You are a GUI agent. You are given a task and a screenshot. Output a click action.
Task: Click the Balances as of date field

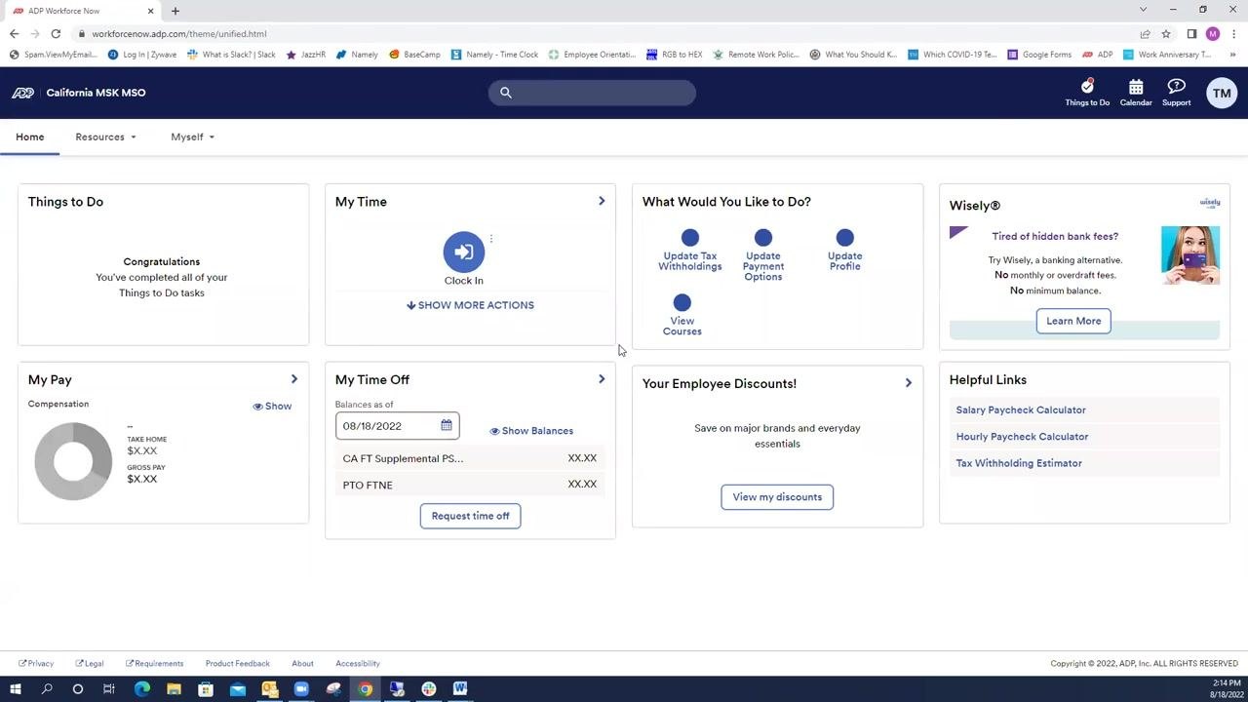[397, 426]
